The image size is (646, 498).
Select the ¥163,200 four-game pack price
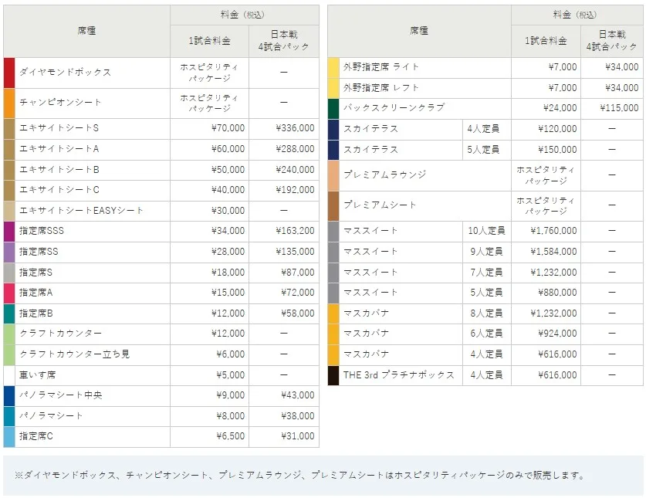295,231
